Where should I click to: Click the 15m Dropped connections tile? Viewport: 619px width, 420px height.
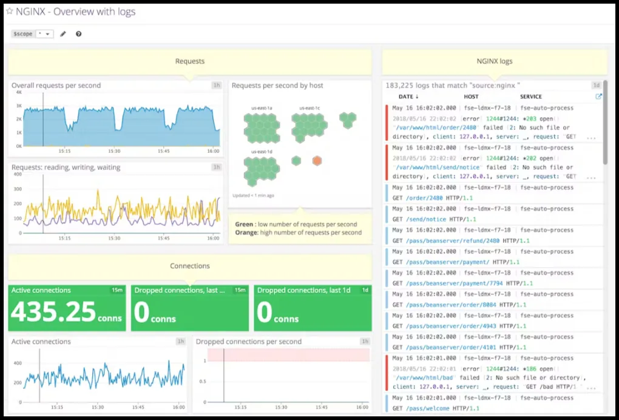coord(190,308)
